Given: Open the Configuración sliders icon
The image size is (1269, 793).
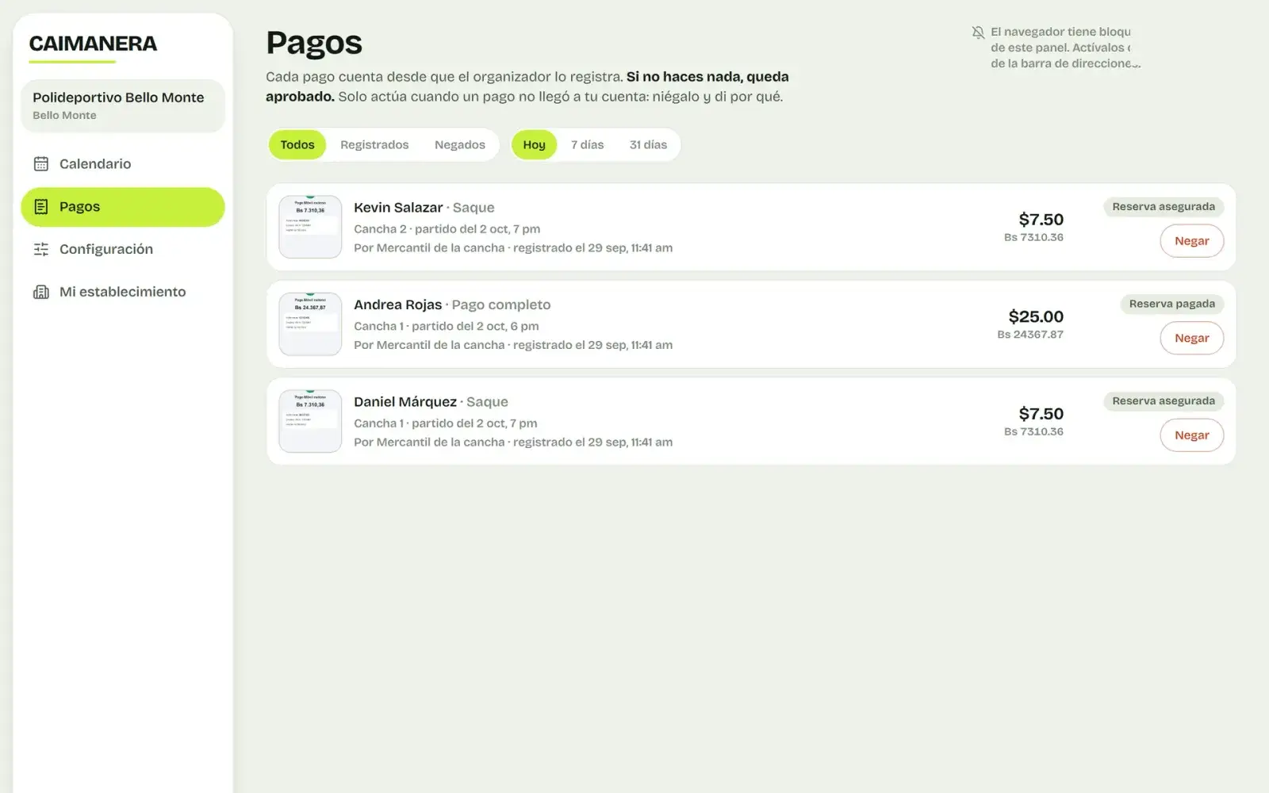Looking at the screenshot, I should pyautogui.click(x=41, y=249).
